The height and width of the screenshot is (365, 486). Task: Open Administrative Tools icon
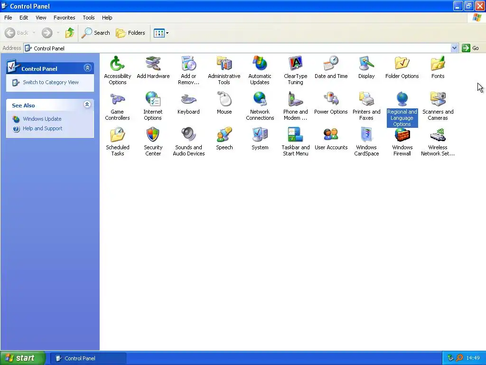[x=224, y=63]
